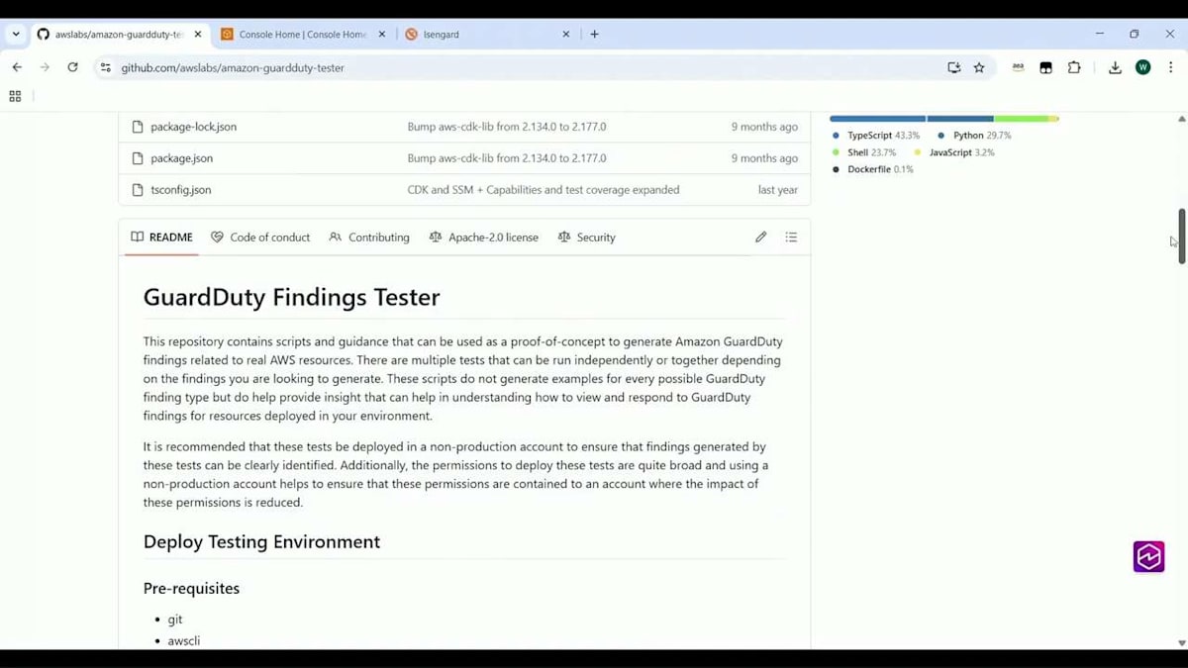Open package.json commit message Bump aws-cdk-lib
This screenshot has width=1188, height=668.
click(507, 158)
